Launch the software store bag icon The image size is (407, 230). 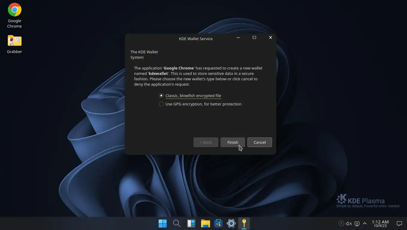click(x=218, y=223)
